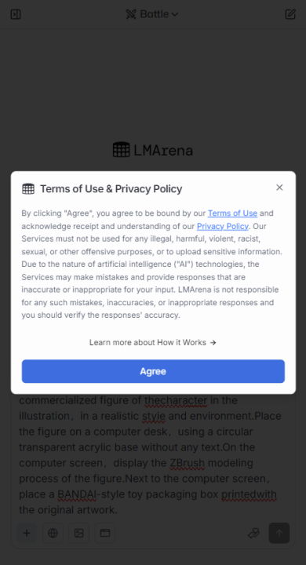
Task: Open the Battle mode dropdown
Action: click(152, 14)
